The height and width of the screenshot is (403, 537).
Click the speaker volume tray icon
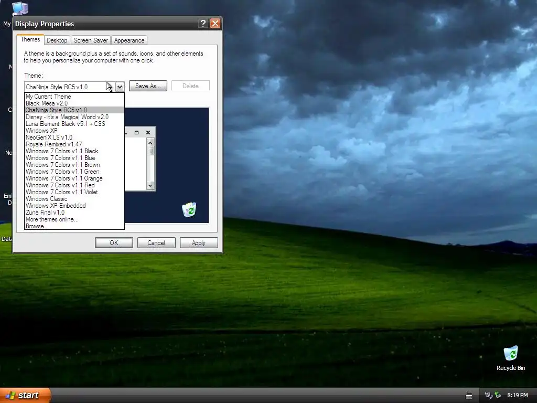coord(488,395)
